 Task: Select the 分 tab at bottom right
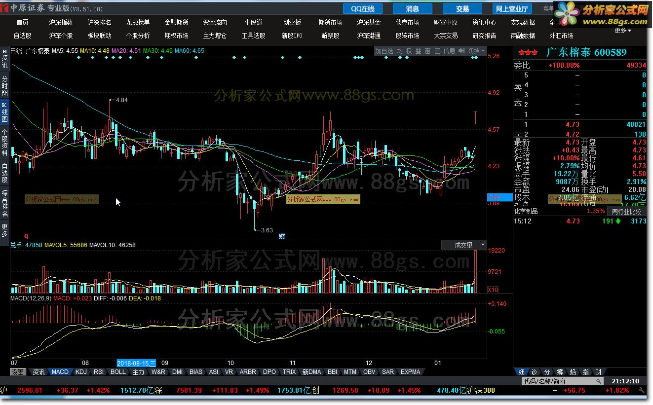click(x=547, y=372)
